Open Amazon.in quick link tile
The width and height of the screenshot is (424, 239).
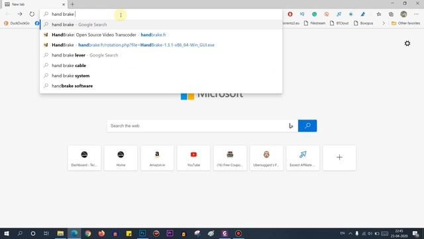point(157,158)
